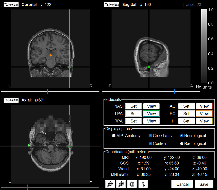Set the PC fiducial point
217x190 pixels.
tap(186, 113)
